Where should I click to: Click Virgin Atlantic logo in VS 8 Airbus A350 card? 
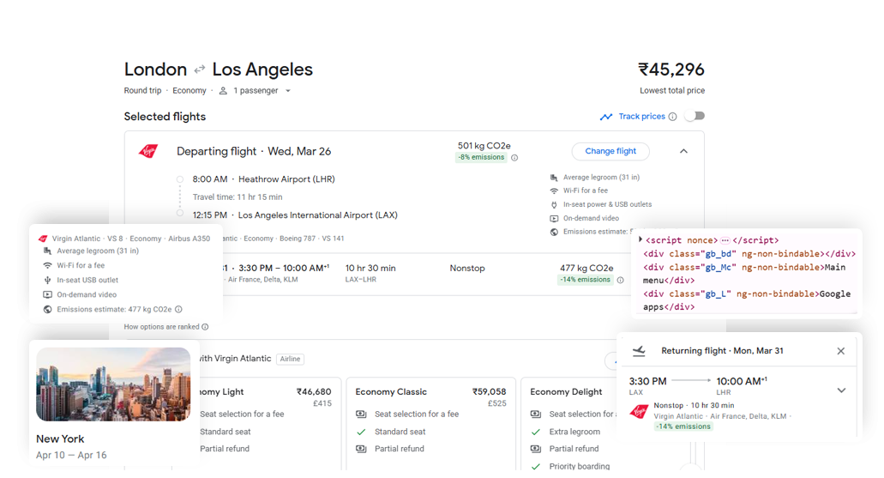point(43,239)
